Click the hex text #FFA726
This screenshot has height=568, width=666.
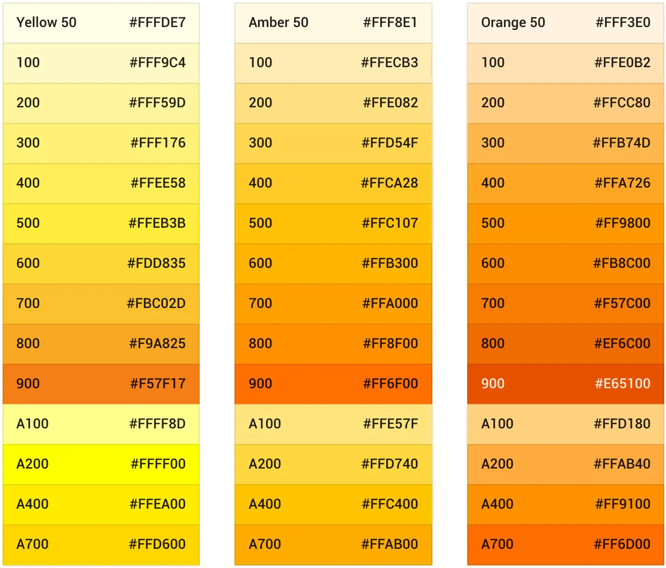(622, 183)
